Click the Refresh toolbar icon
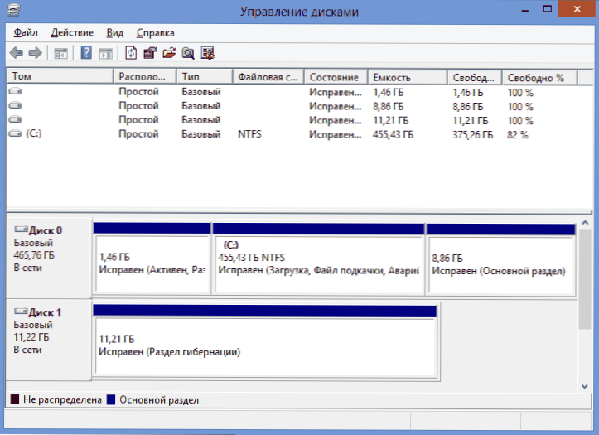This screenshot has width=599, height=435. point(131,53)
